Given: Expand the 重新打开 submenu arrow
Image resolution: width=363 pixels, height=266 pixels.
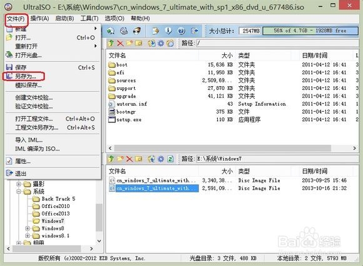Looking at the screenshot, I should (x=95, y=46).
